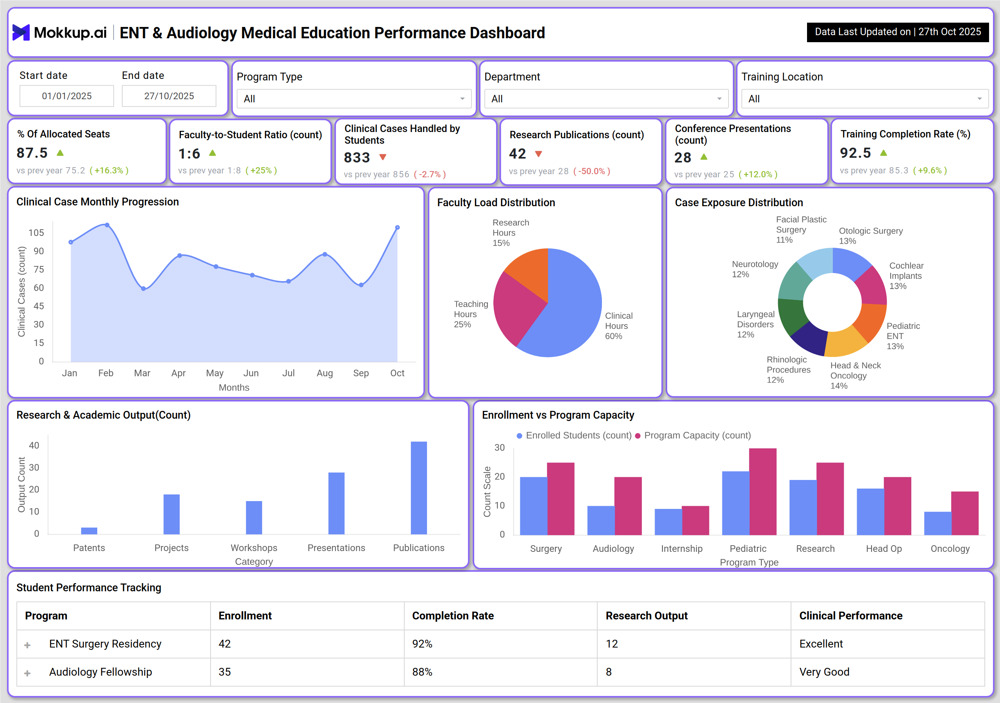
Task: Click the green up arrow beside 92.5
Action: tap(883, 153)
